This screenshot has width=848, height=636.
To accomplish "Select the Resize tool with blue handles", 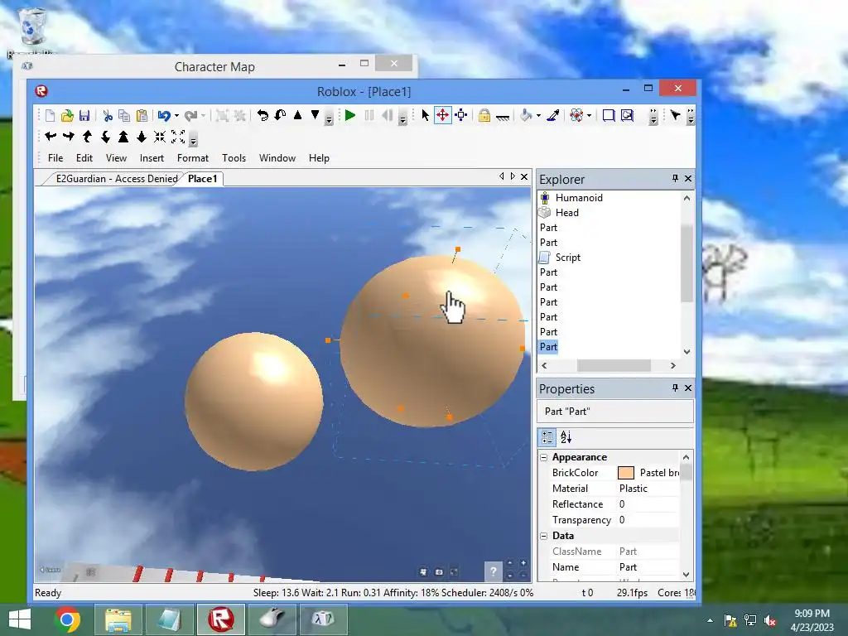I will coord(460,115).
